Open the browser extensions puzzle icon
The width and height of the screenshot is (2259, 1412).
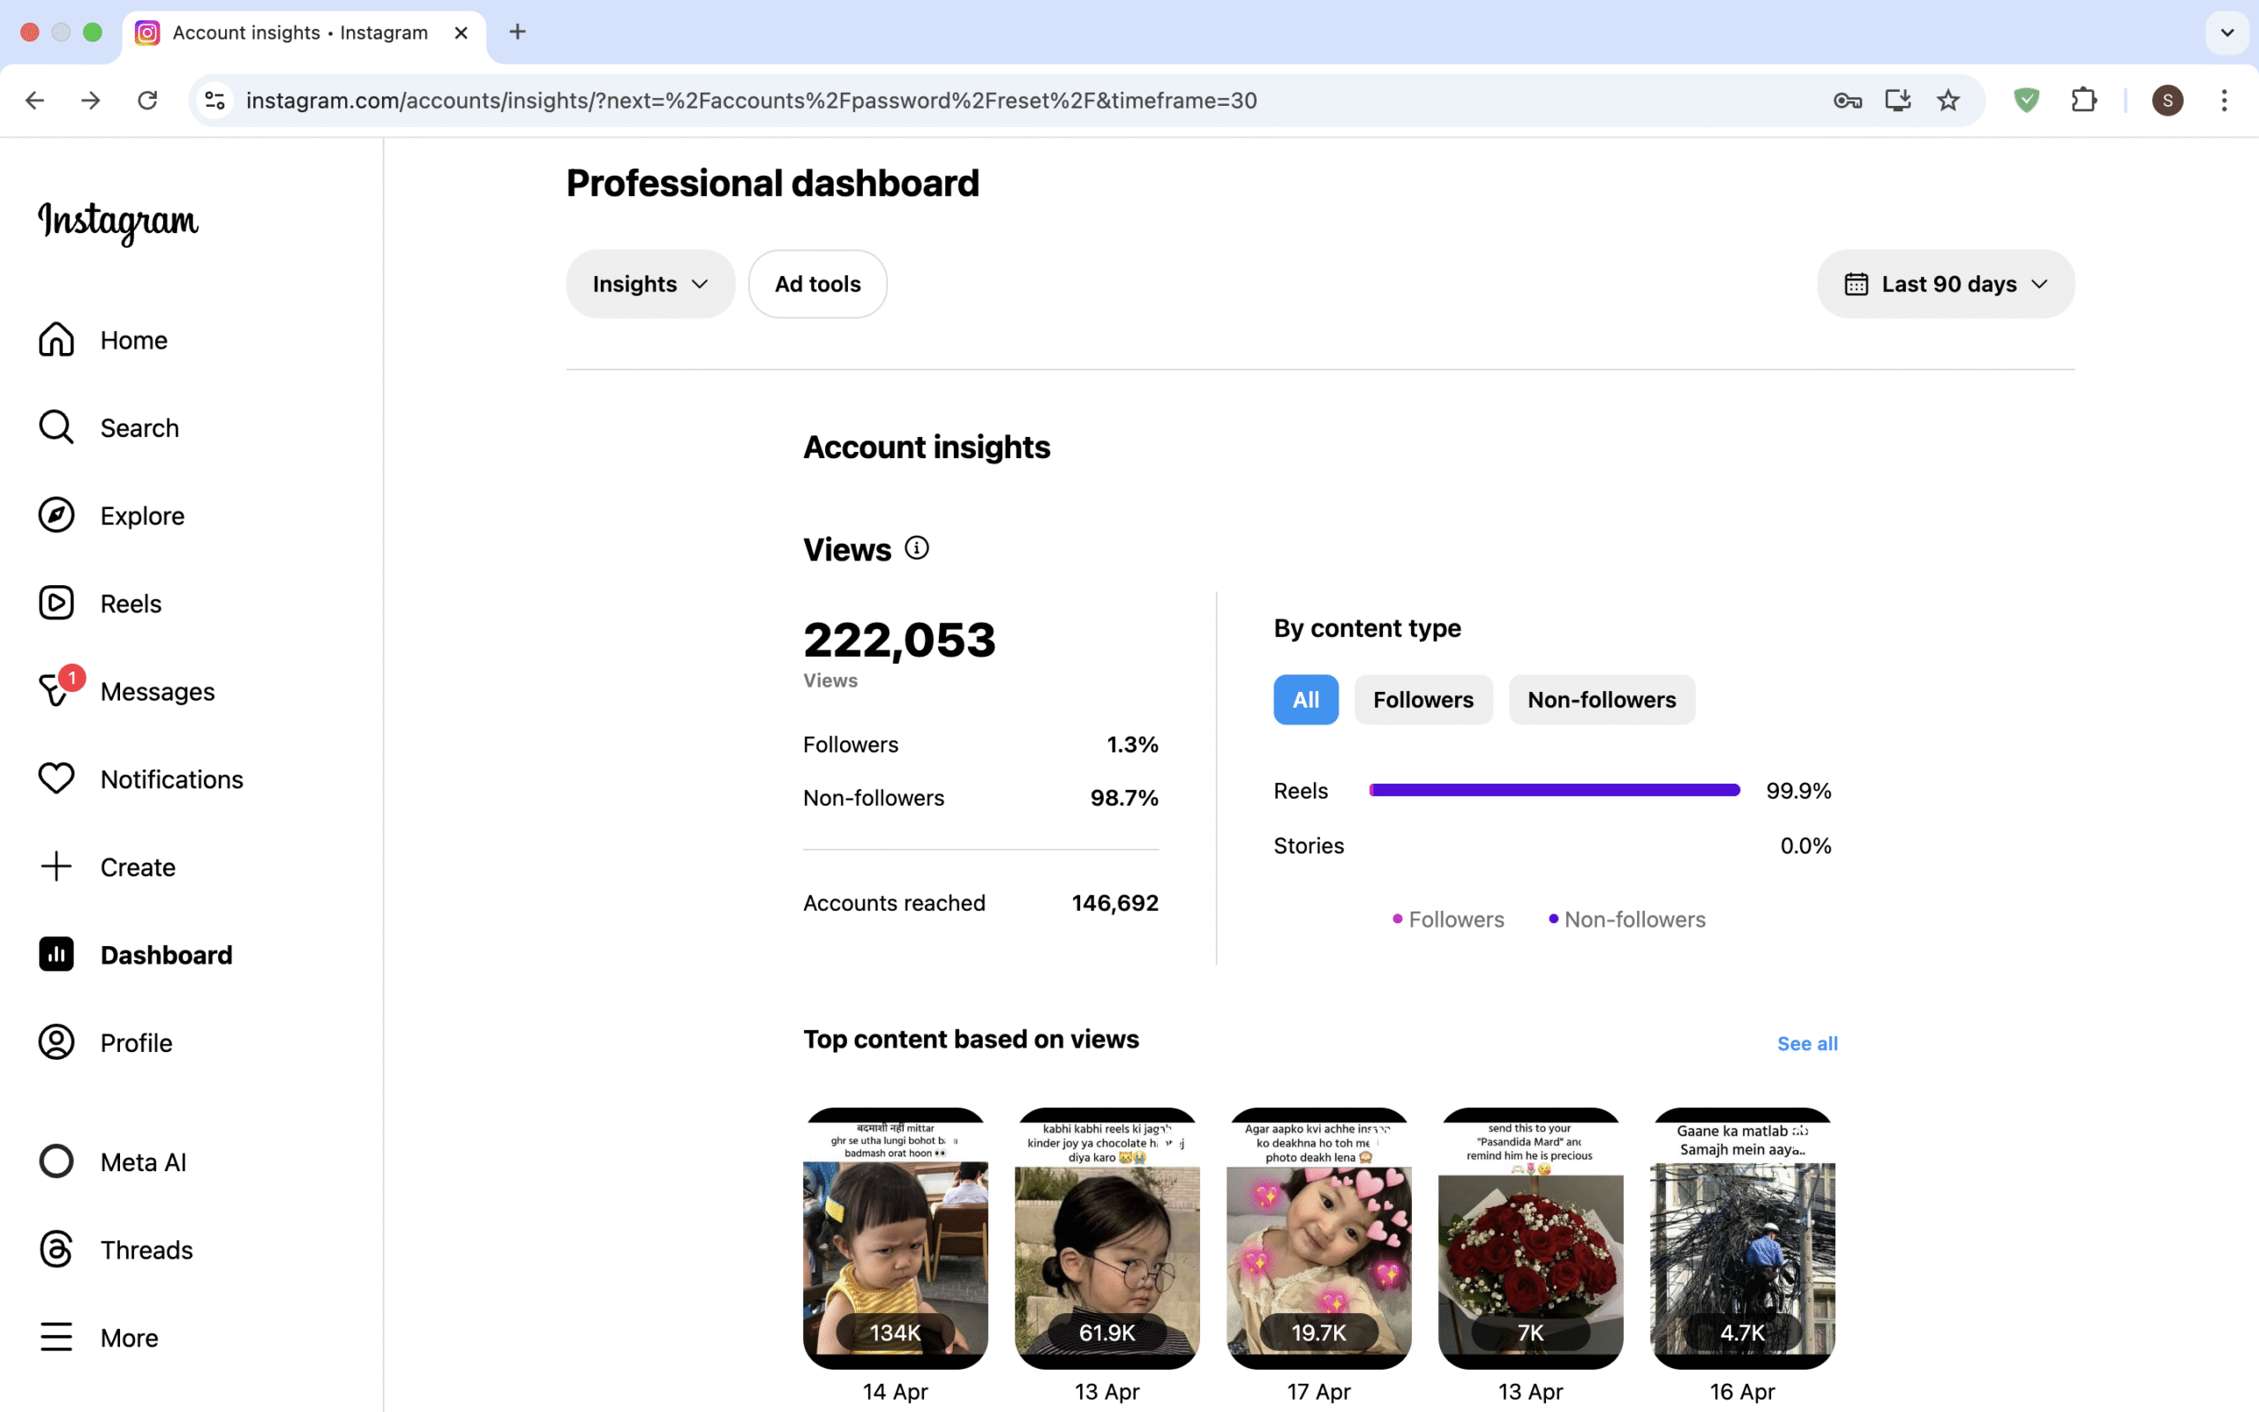point(2083,100)
